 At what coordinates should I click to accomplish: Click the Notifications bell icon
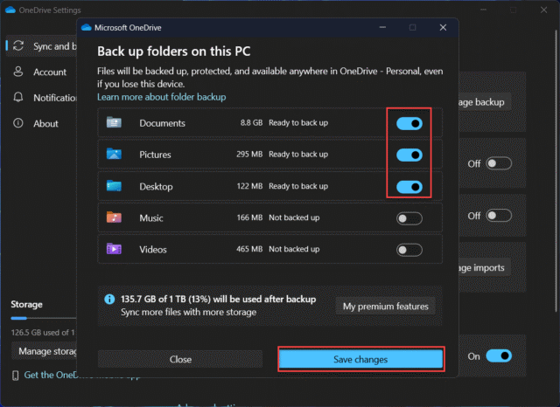coord(18,97)
